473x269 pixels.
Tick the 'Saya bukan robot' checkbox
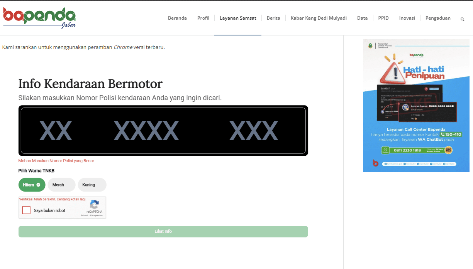[26, 210]
